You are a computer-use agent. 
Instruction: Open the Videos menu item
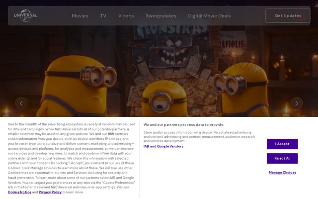126,15
